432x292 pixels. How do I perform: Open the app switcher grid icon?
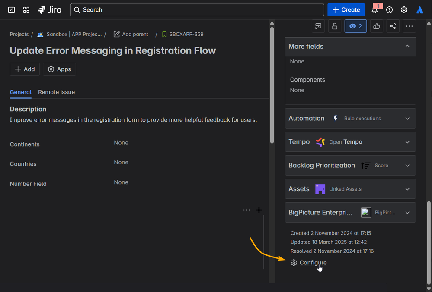(x=26, y=9)
